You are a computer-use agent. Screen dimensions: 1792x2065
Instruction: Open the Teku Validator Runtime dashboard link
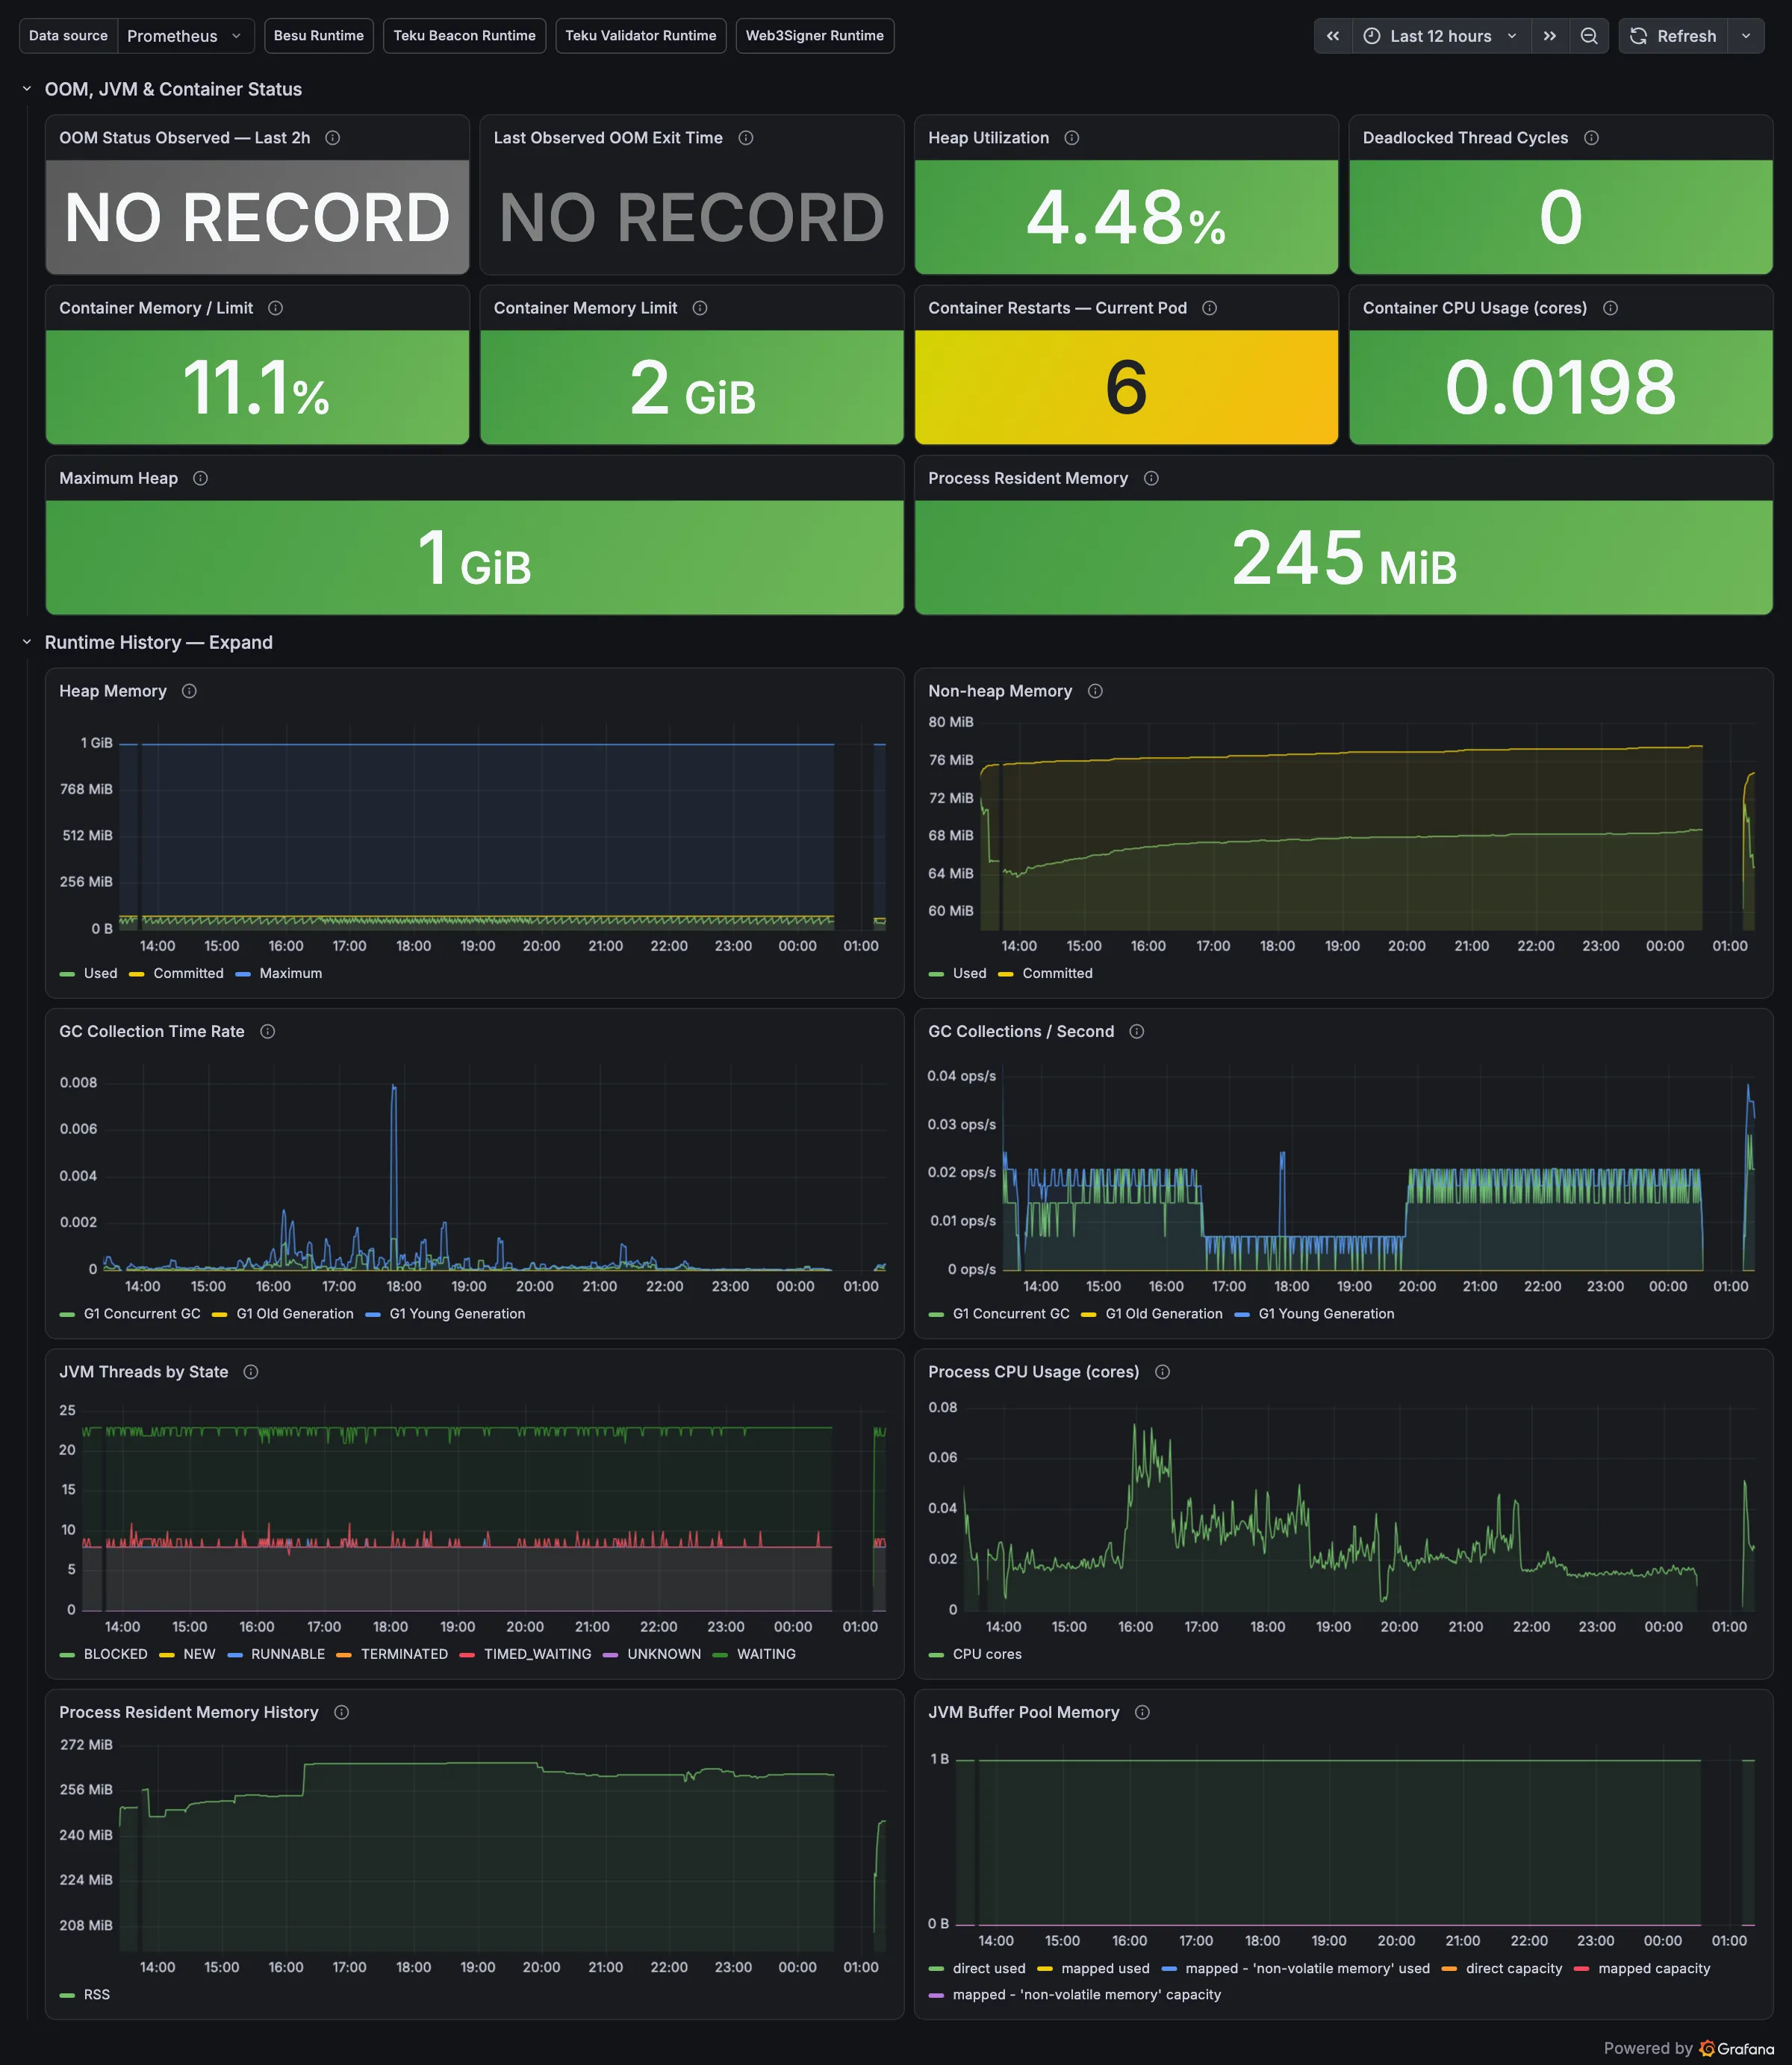(641, 36)
